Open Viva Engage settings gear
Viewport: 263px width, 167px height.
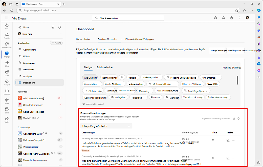tap(231, 18)
